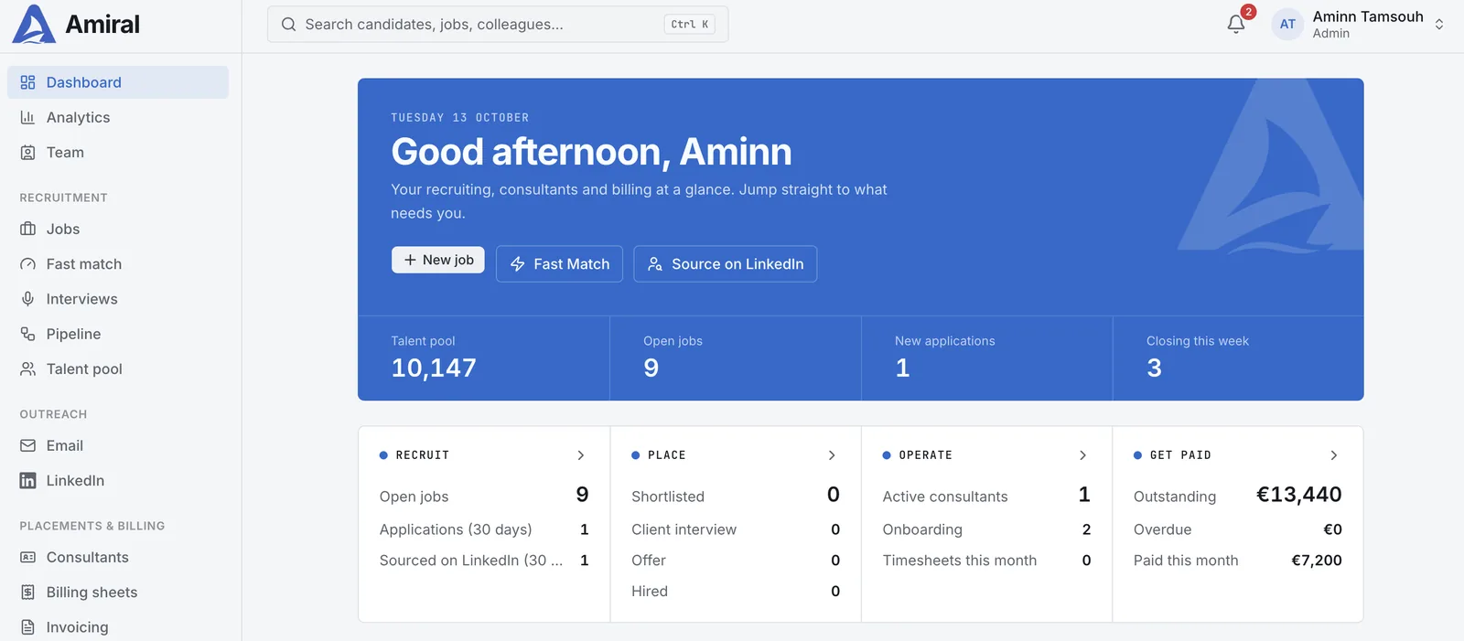Launch Fast Match button
Image resolution: width=1464 pixels, height=641 pixels.
coord(559,264)
